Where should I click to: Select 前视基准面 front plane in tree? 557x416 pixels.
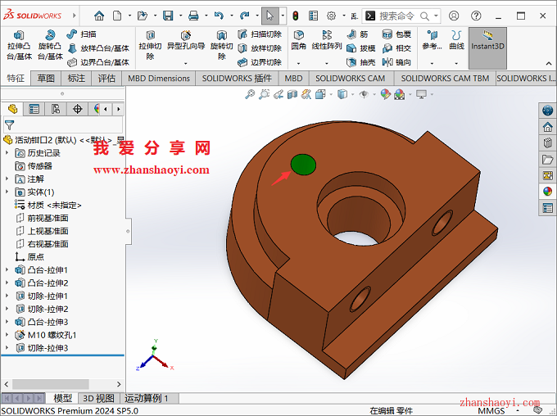42,218
